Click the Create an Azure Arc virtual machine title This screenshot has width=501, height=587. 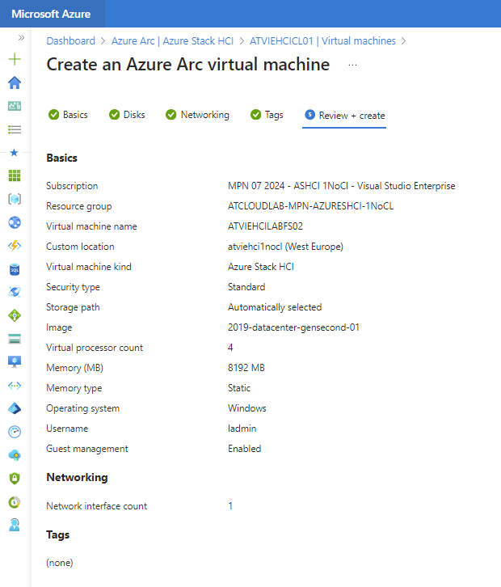coord(188,65)
